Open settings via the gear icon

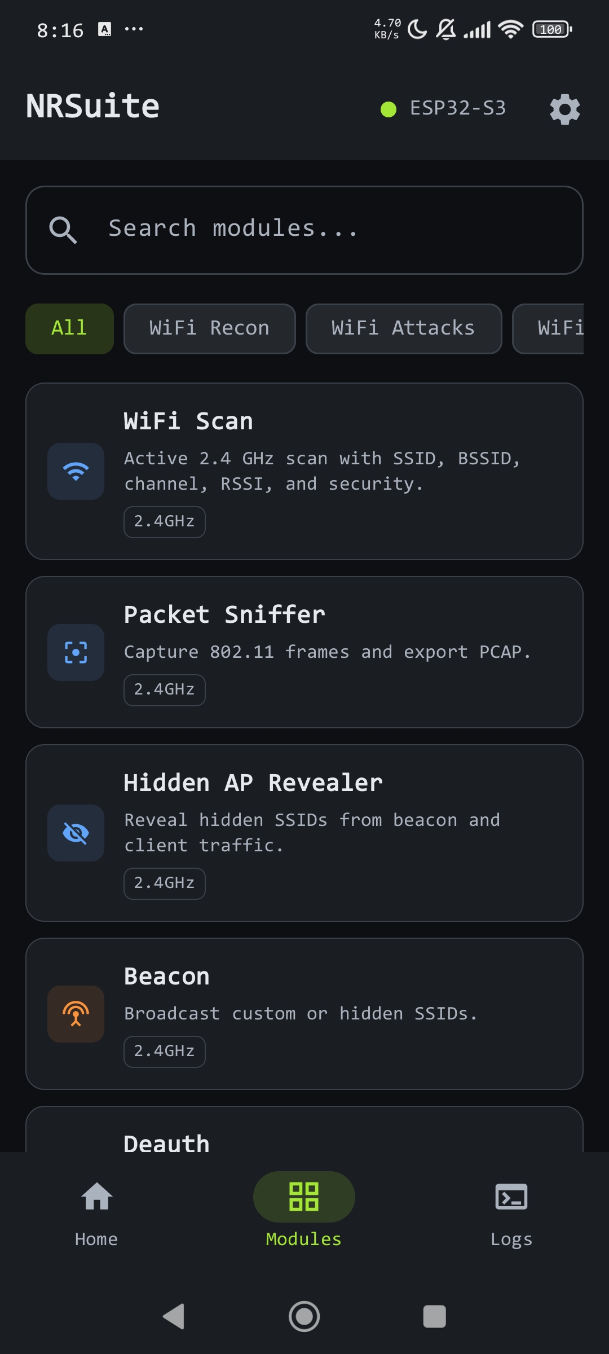564,109
